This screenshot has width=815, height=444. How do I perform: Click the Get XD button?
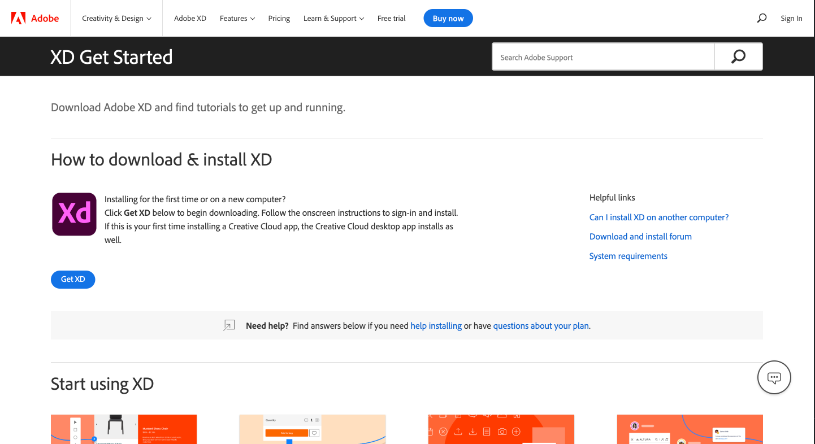pos(73,279)
